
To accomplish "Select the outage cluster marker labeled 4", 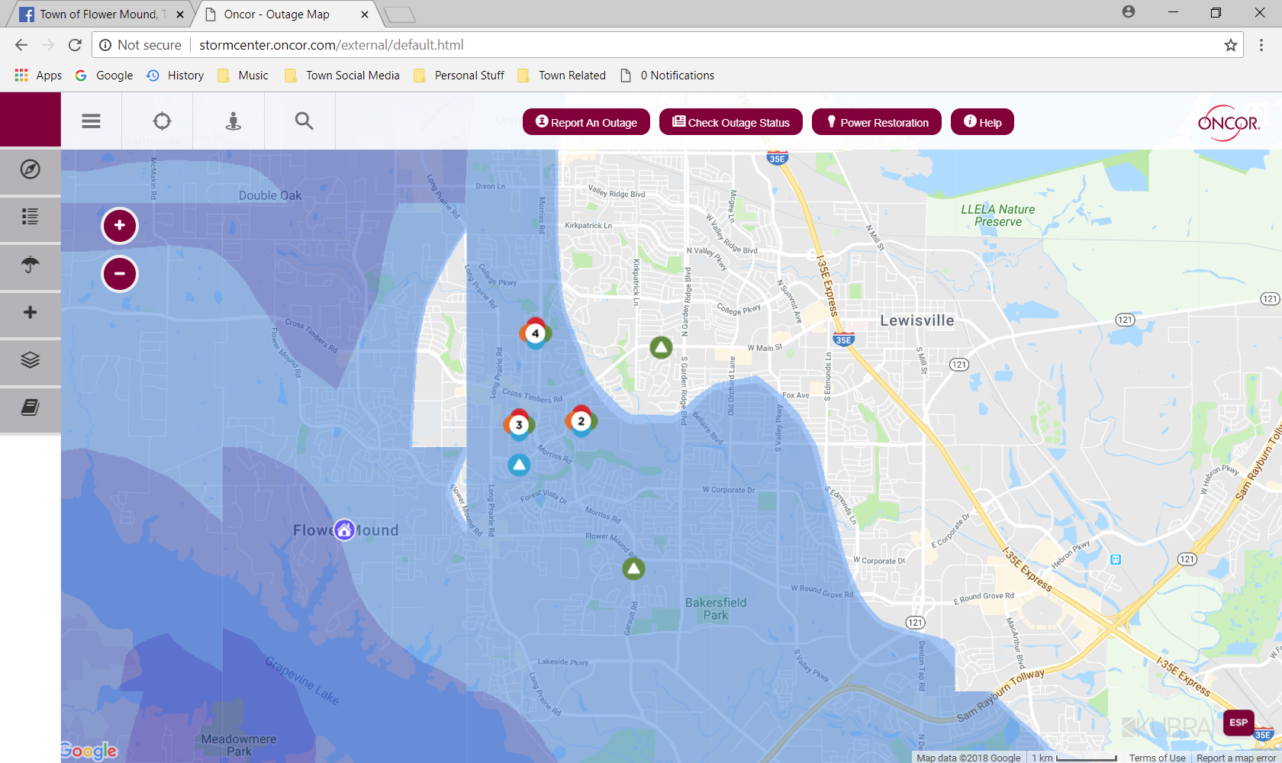I will (536, 333).
